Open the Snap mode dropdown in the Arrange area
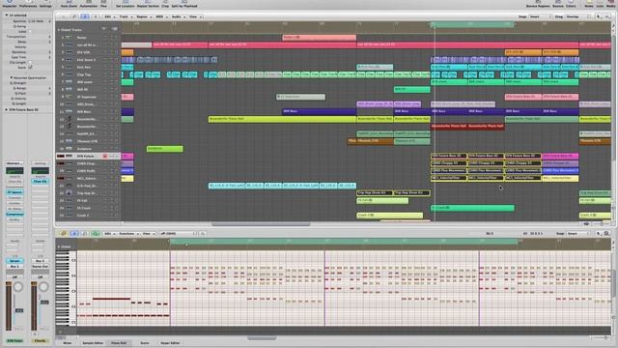Image resolution: width=618 pixels, height=348 pixels. (540, 16)
